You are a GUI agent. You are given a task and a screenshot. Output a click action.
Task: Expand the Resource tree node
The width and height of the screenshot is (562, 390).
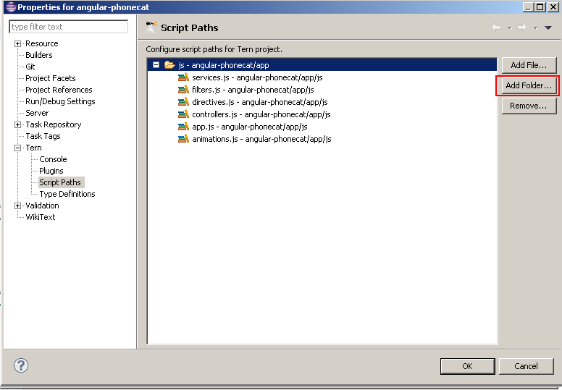pyautogui.click(x=17, y=43)
